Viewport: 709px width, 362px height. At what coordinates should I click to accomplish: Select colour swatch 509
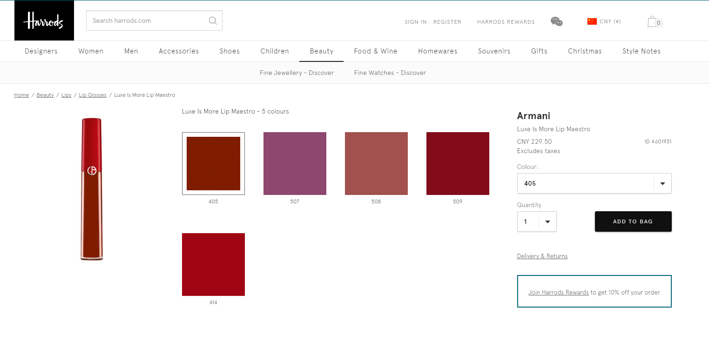tap(458, 163)
